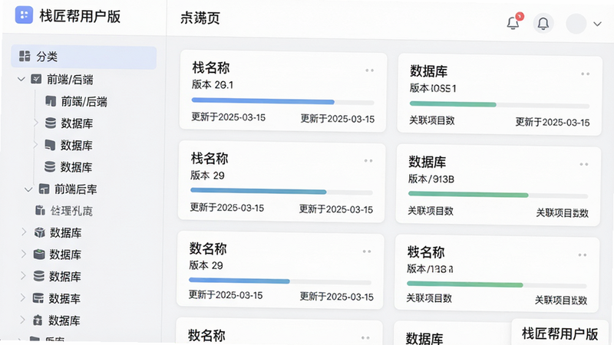Screen dimensions: 614x345
Task: Open the user avatar in header
Action: point(576,24)
